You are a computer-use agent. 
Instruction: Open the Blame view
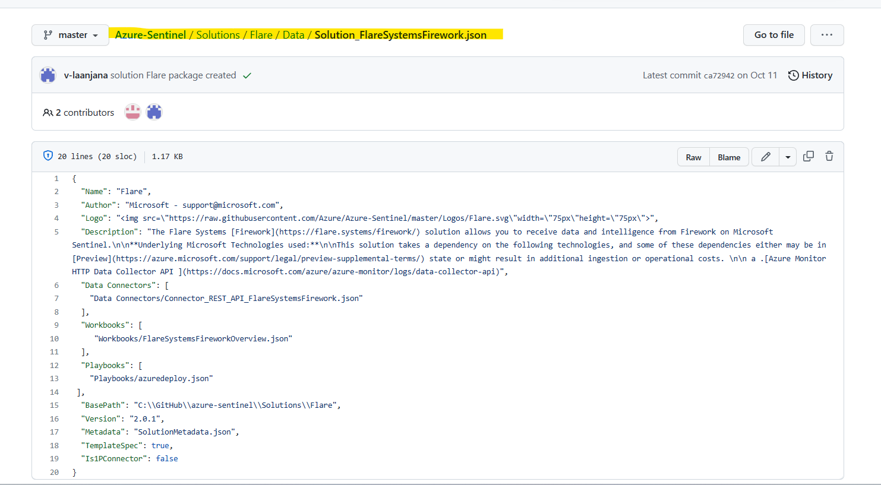pyautogui.click(x=729, y=157)
